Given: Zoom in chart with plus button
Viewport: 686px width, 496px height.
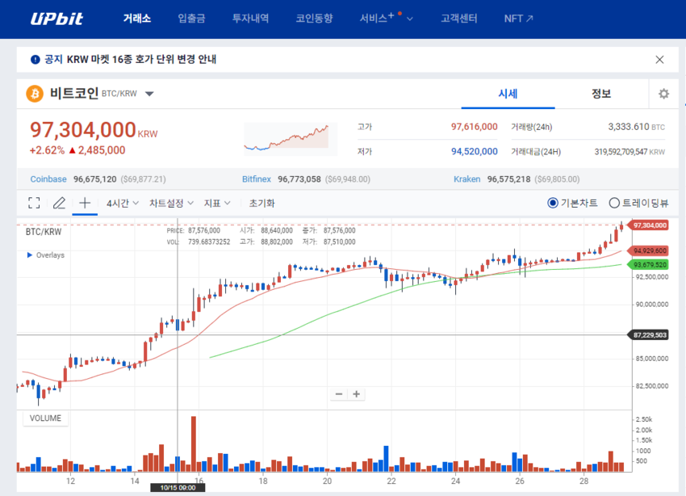Looking at the screenshot, I should point(356,394).
